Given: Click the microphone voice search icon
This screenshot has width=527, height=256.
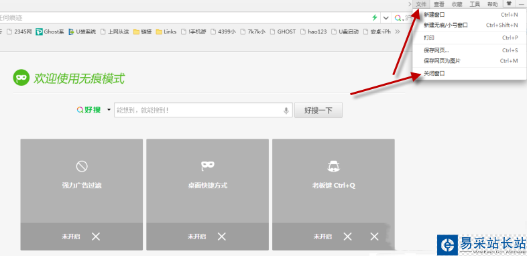Looking at the screenshot, I should coord(286,111).
